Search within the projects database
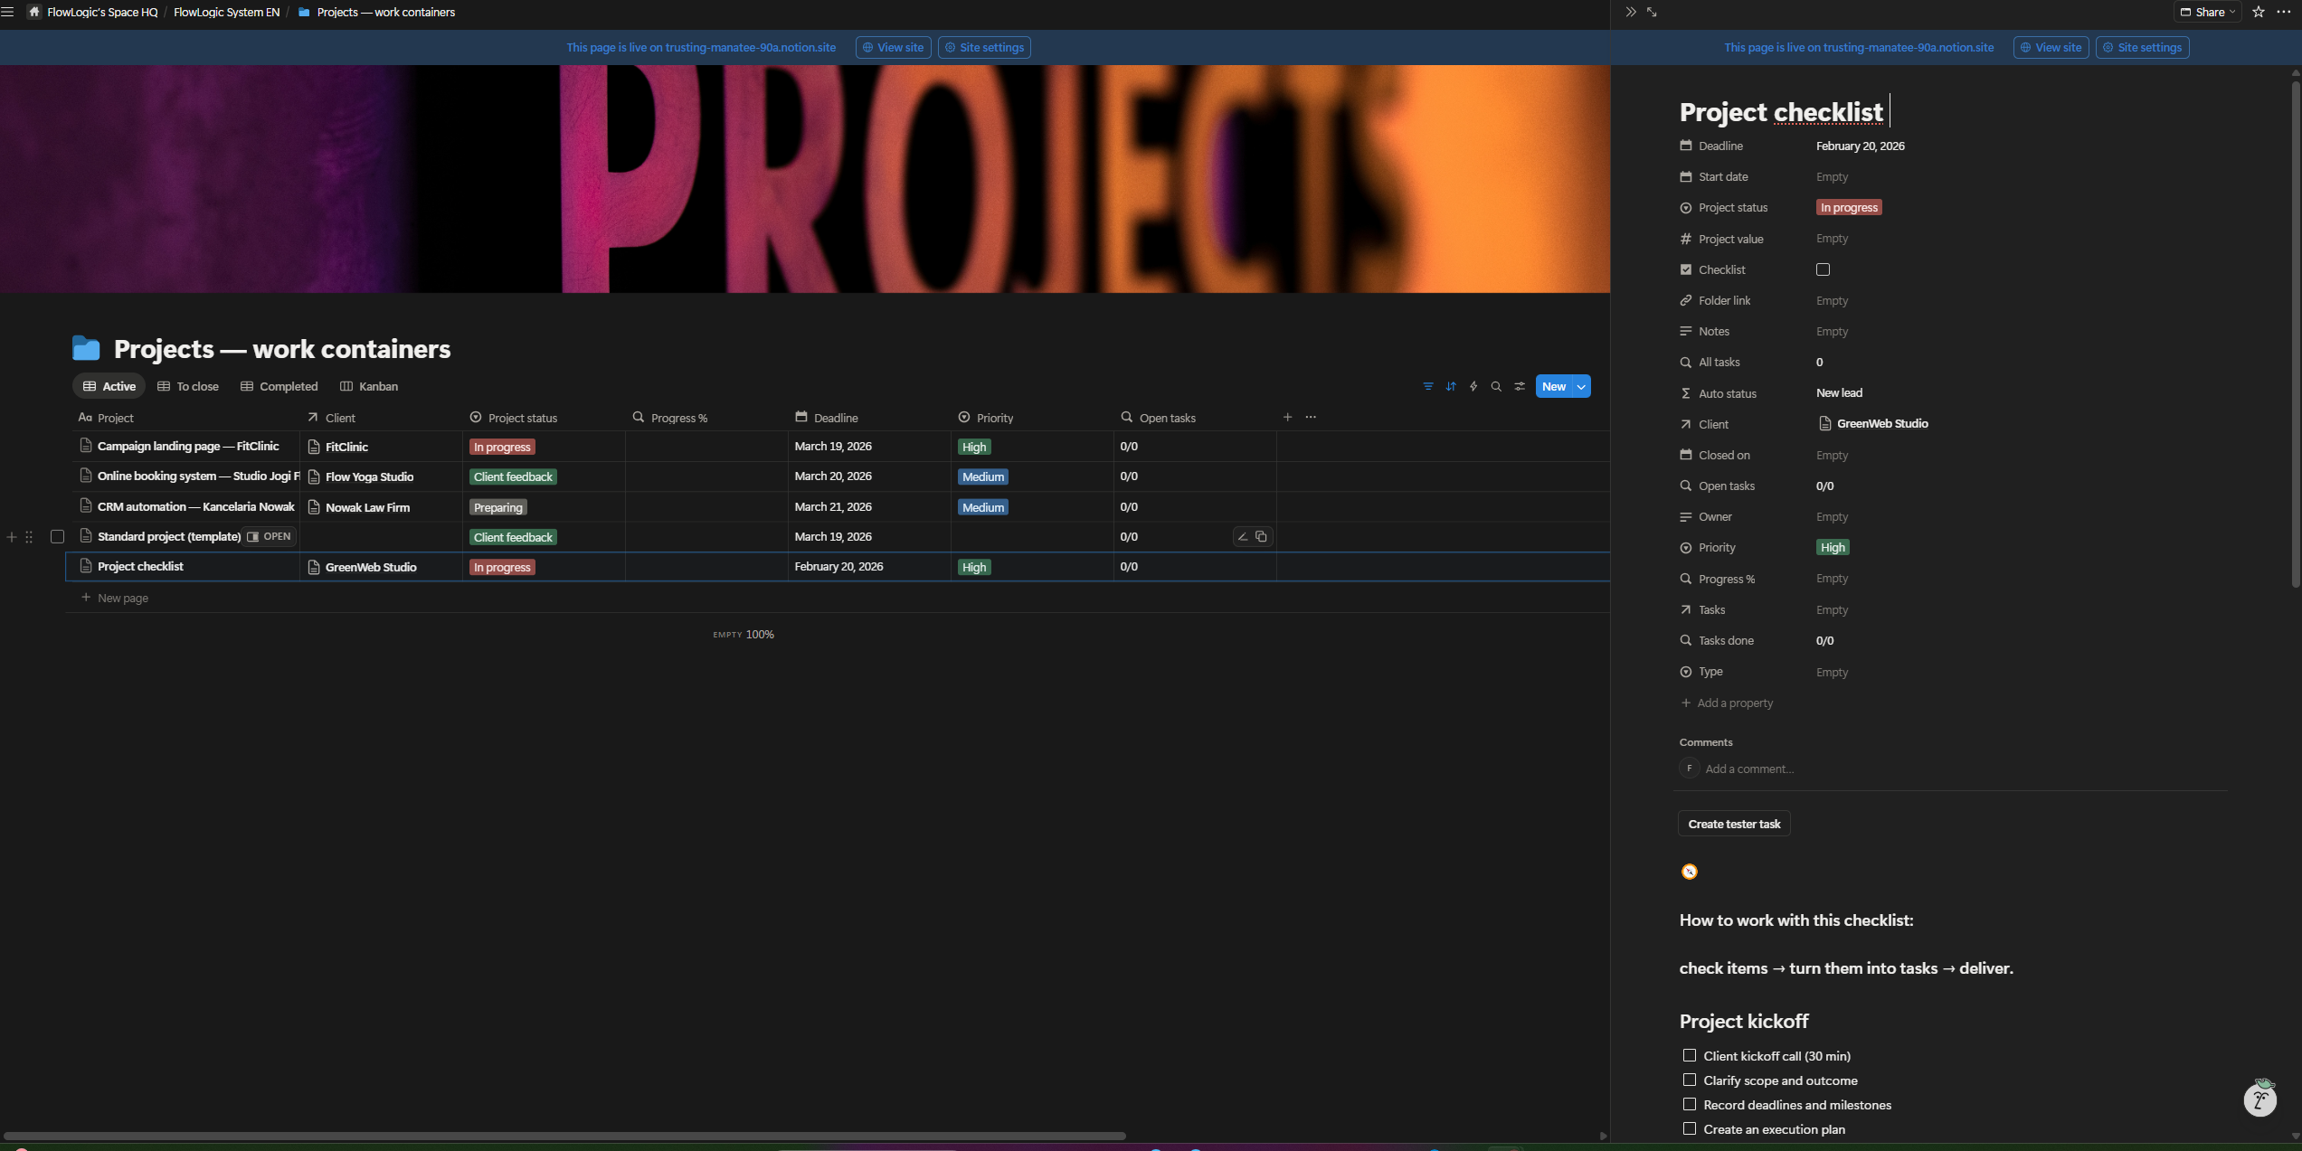 pyautogui.click(x=1497, y=386)
